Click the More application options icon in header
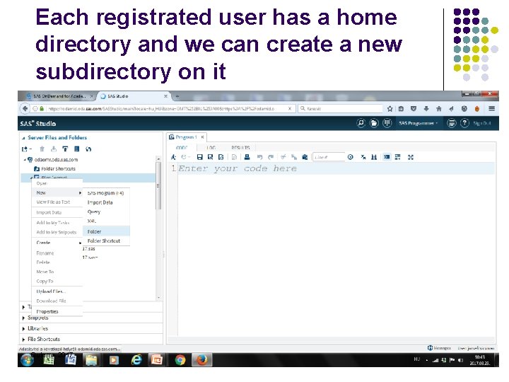The width and height of the screenshot is (509, 382). 452,123
